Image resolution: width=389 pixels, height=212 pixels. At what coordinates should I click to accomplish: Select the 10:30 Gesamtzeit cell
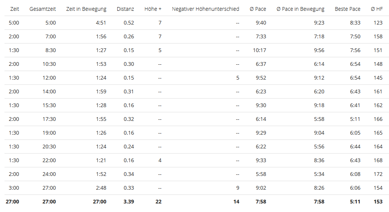(x=49, y=64)
